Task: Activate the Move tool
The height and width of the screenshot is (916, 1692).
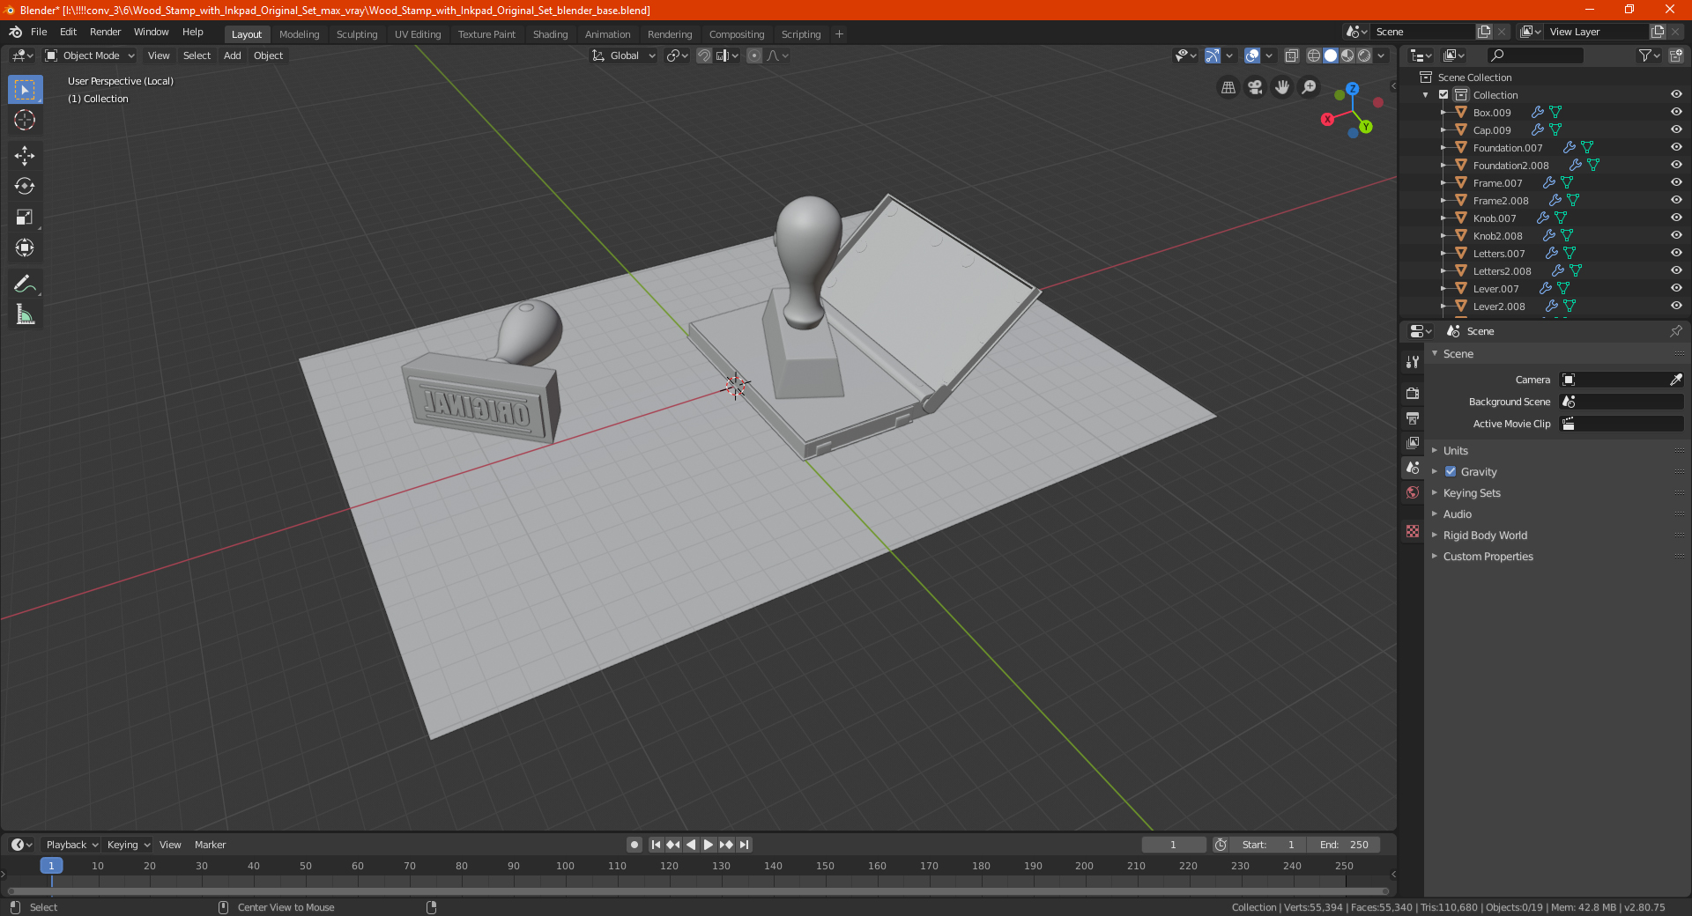Action: coord(25,156)
